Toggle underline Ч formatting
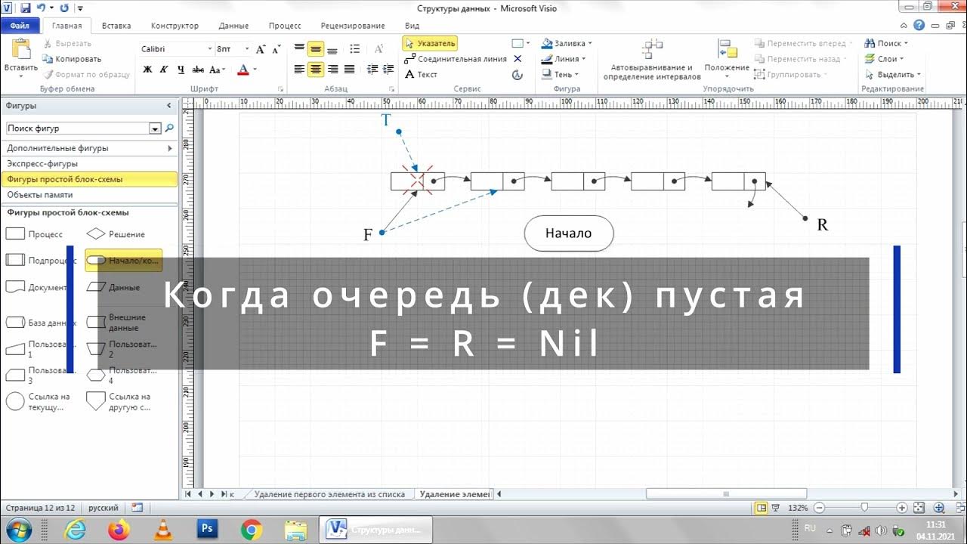 (x=181, y=70)
